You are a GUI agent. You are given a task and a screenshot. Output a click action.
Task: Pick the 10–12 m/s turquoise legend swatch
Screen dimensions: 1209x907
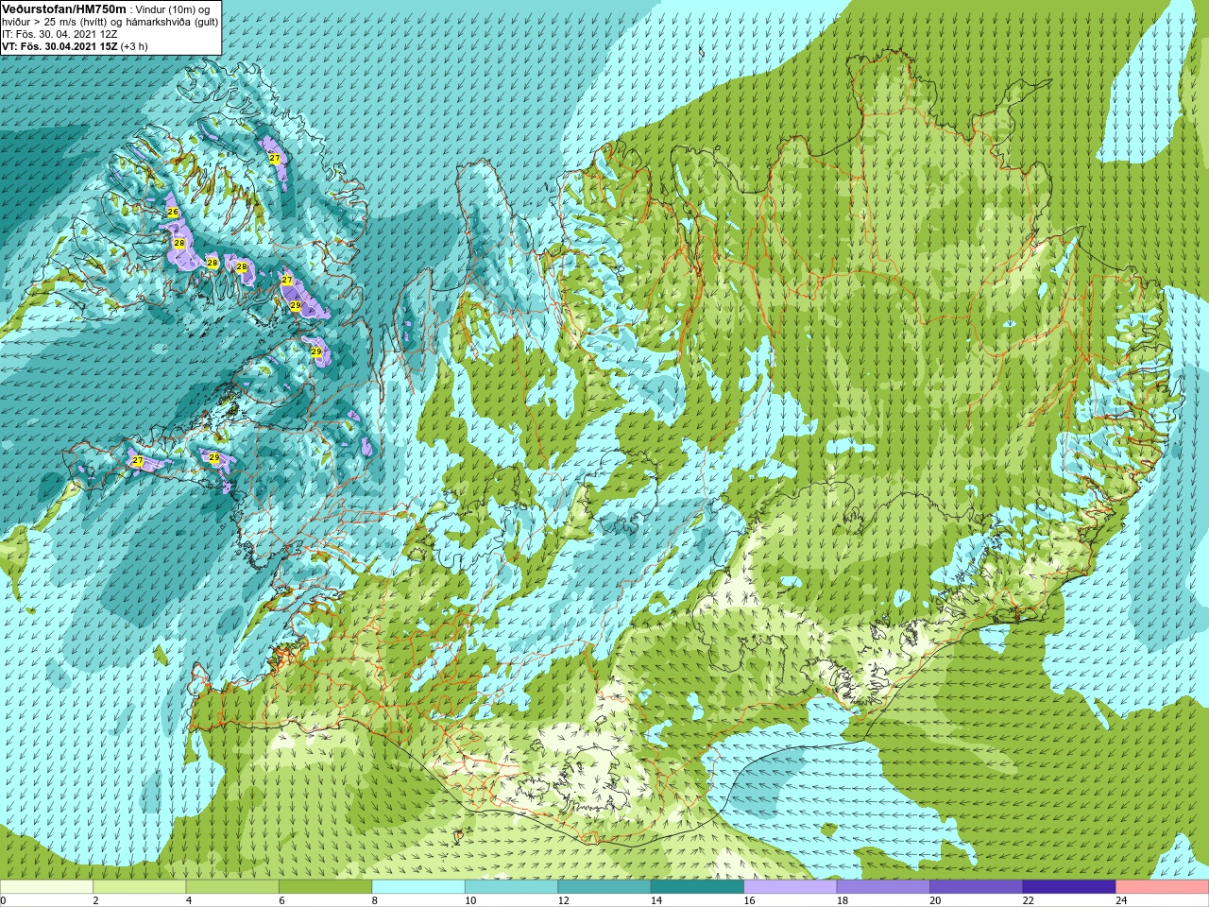point(511,887)
